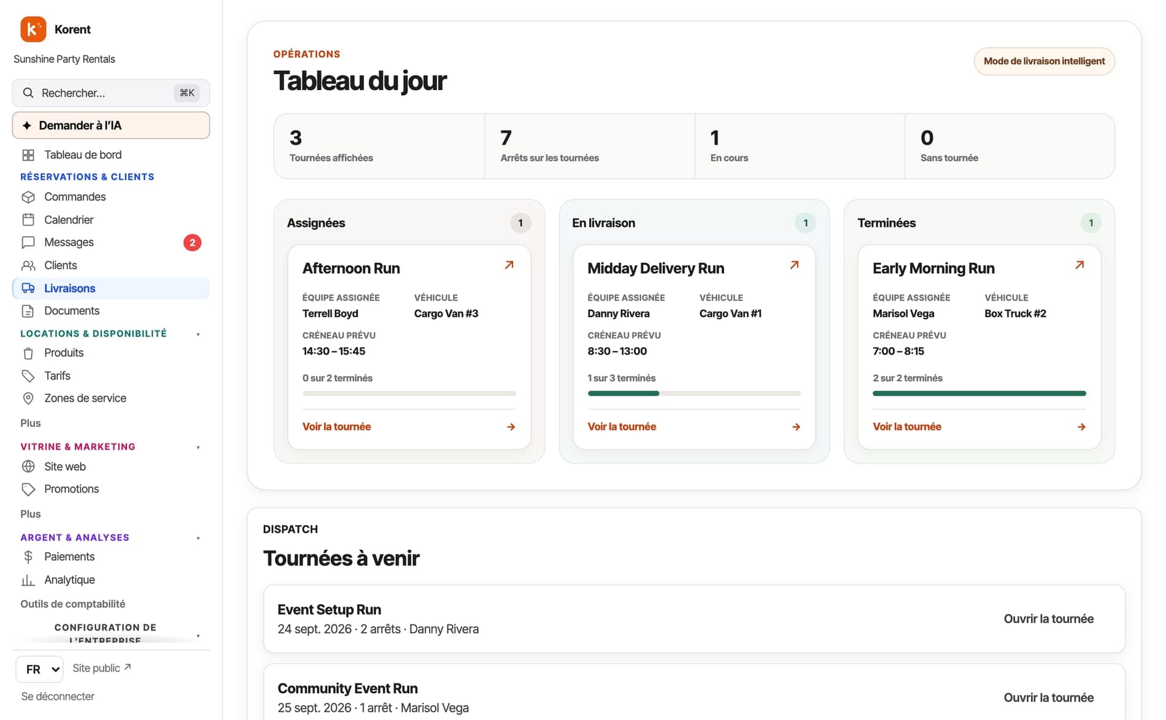Collapse the Locations & Disponibilité section
The image size is (1166, 720).
pos(198,334)
